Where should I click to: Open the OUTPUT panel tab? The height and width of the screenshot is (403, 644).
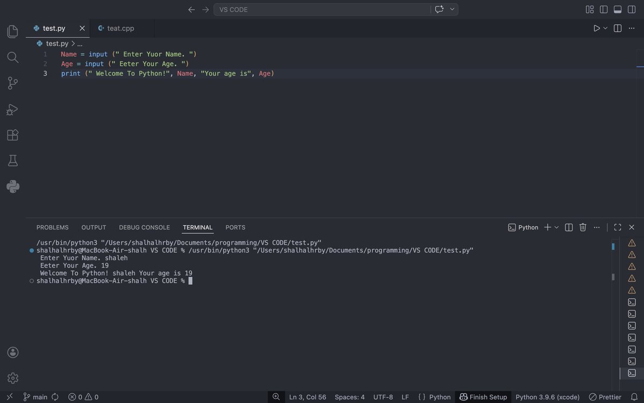(x=94, y=227)
